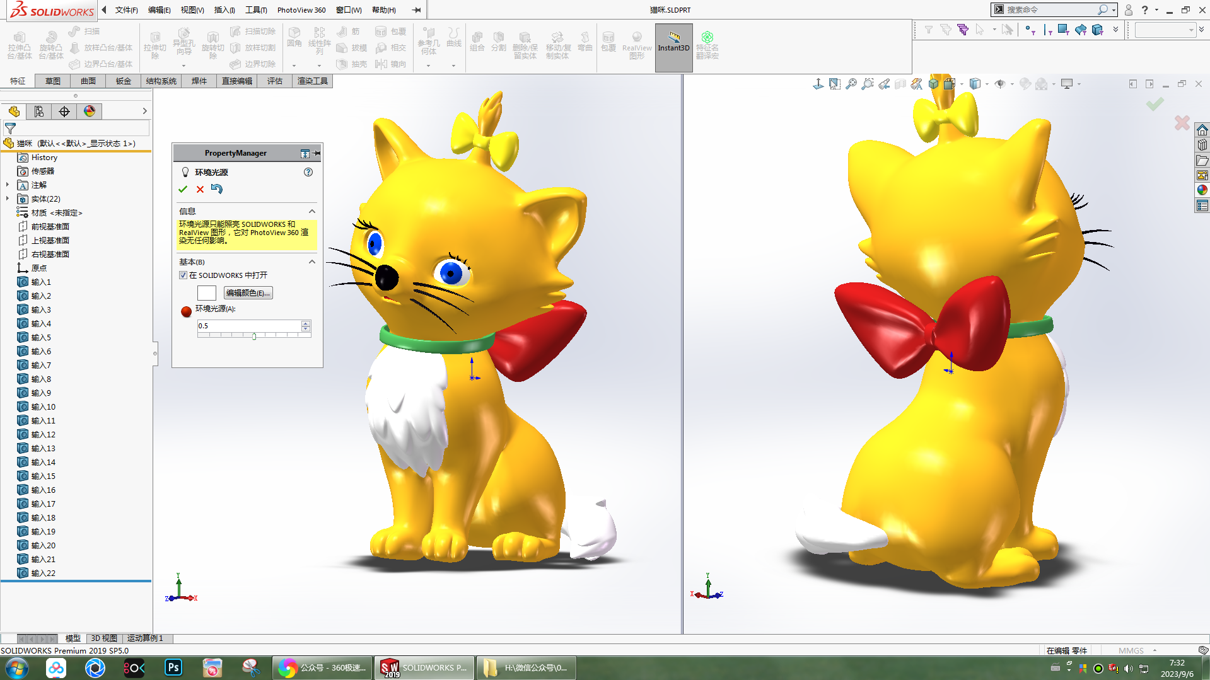Open the MMGS unit system arrow
Image resolution: width=1210 pixels, height=680 pixels.
pyautogui.click(x=1155, y=650)
